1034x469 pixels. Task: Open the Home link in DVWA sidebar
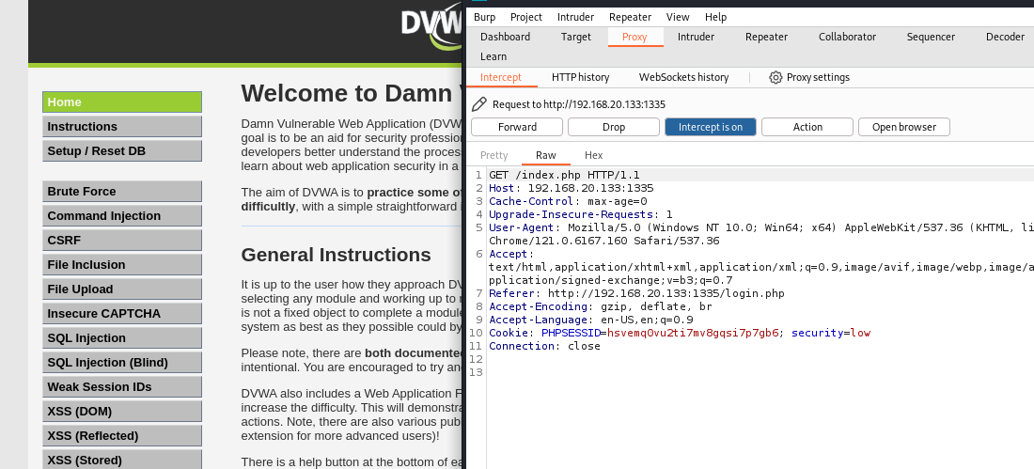coord(122,102)
